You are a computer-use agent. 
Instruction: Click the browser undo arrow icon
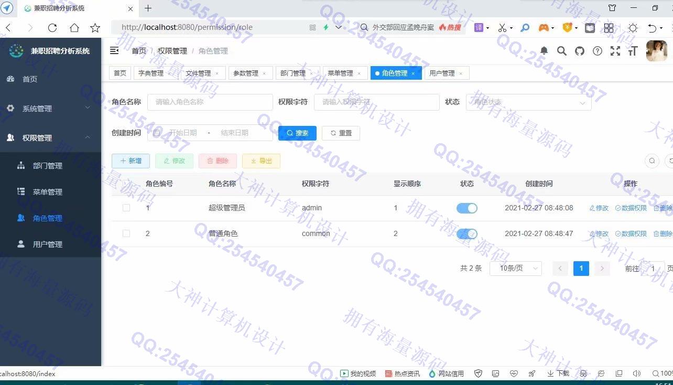[x=652, y=28]
